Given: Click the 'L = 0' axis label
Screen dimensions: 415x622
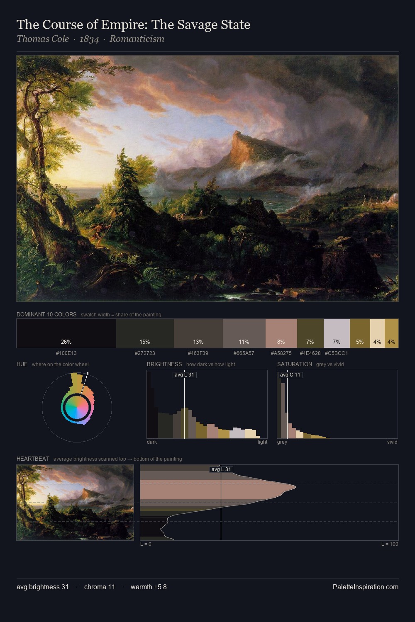Looking at the screenshot, I should [x=146, y=544].
